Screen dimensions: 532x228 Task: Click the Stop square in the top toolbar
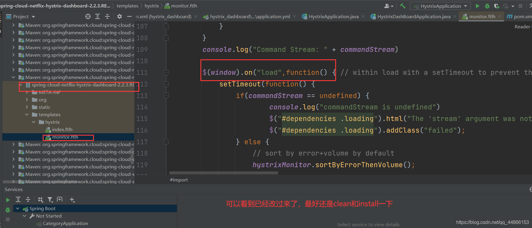pyautogui.click(x=520, y=6)
